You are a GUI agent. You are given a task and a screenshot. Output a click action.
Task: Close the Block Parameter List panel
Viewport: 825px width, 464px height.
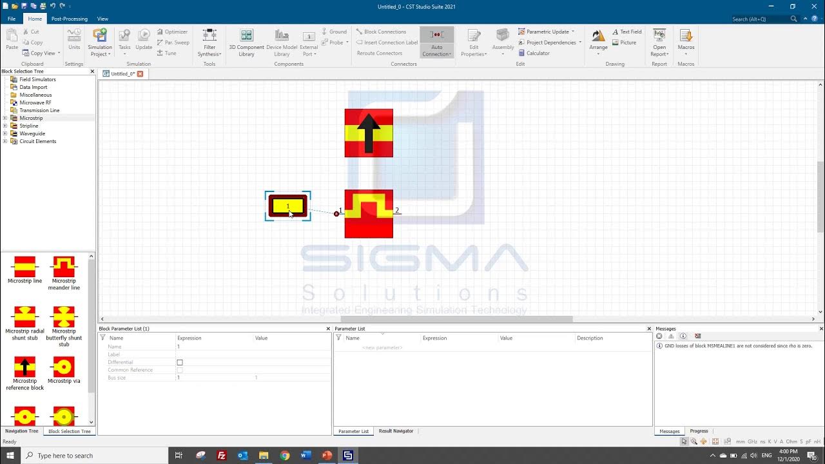pyautogui.click(x=328, y=329)
